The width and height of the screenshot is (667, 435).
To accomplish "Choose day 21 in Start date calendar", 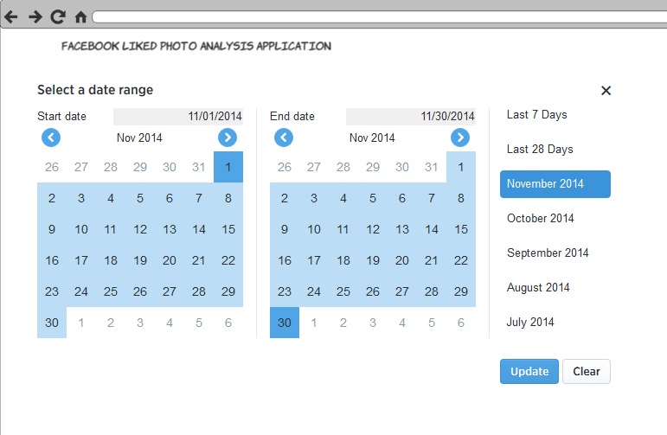I will (199, 260).
